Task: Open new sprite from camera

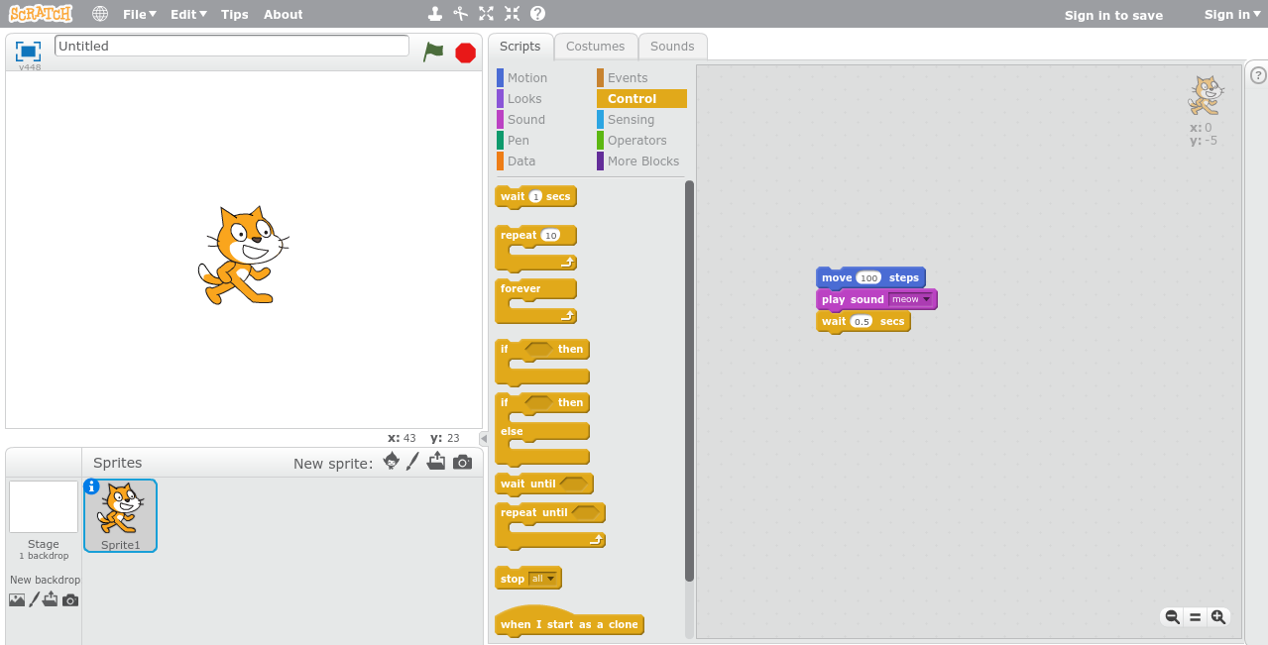Action: tap(462, 462)
